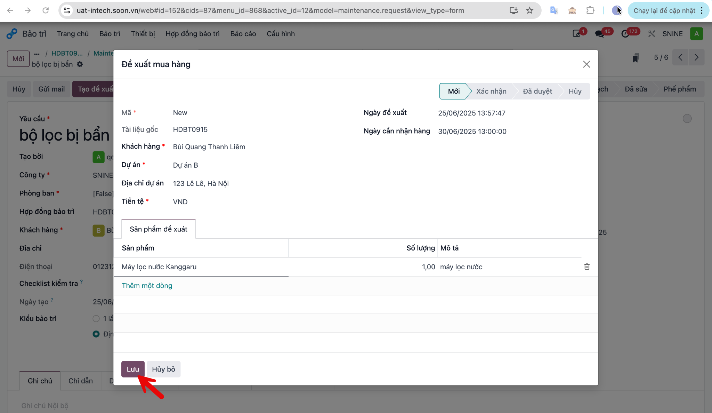Delete the Máy lọc nước Kanggaru row

coord(587,267)
